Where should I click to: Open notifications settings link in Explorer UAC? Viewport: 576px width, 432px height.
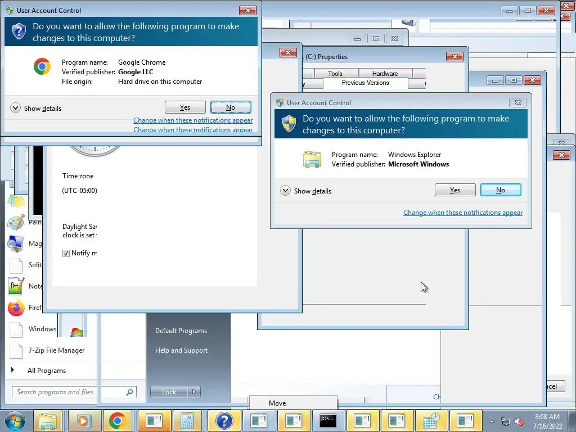[463, 213]
